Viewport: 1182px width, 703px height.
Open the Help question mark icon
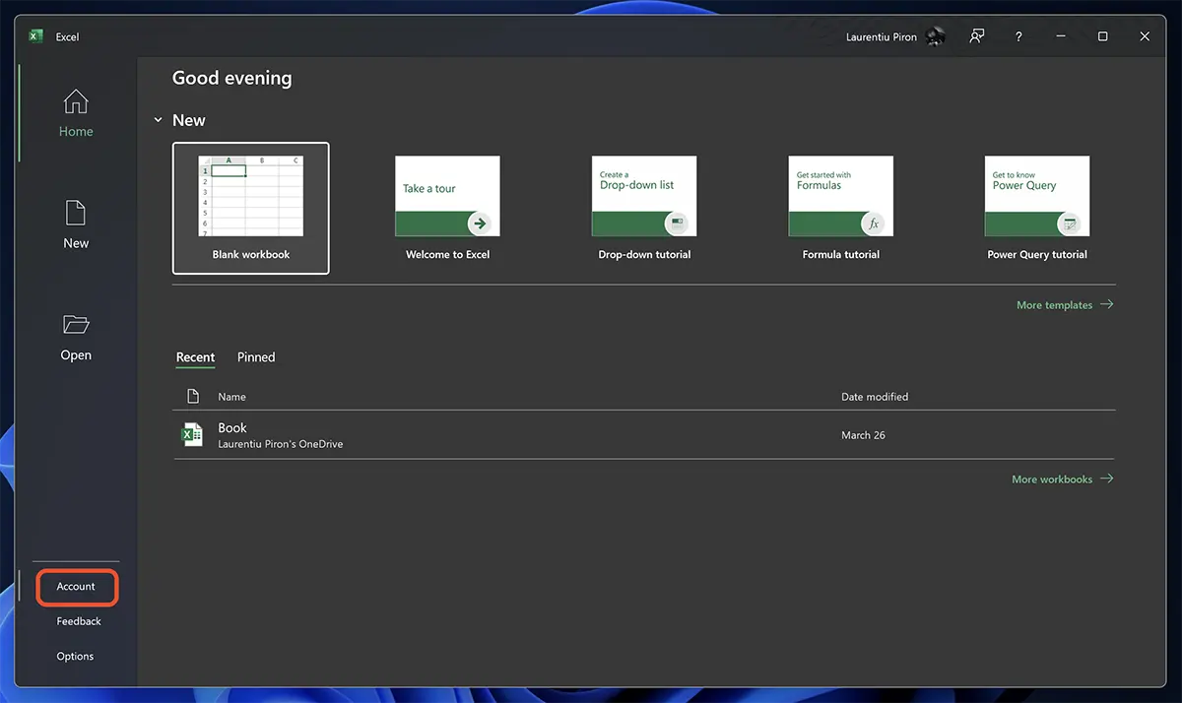click(1018, 36)
